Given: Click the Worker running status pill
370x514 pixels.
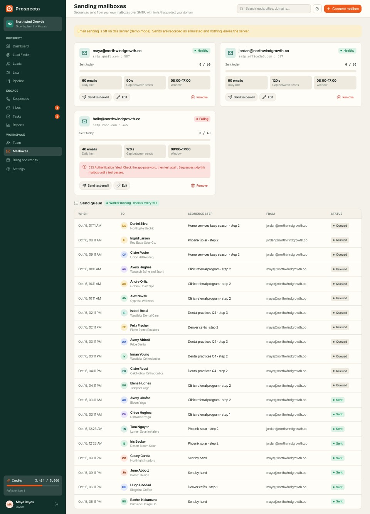Looking at the screenshot, I should [x=132, y=203].
